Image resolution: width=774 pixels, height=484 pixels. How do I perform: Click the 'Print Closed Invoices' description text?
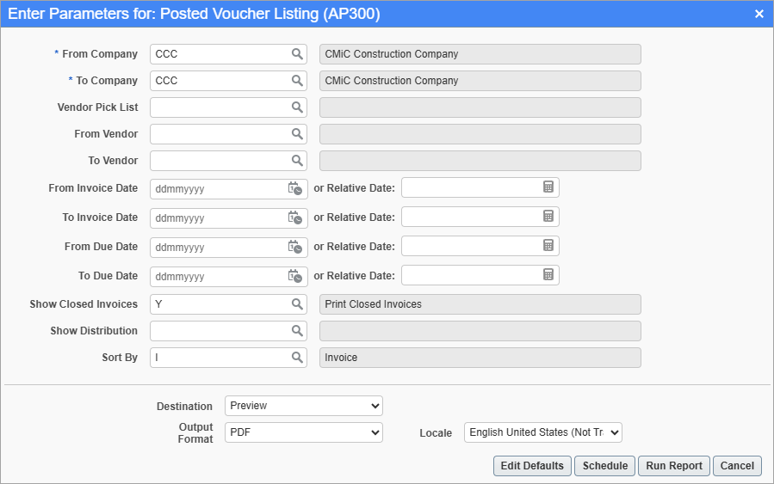pyautogui.click(x=373, y=304)
